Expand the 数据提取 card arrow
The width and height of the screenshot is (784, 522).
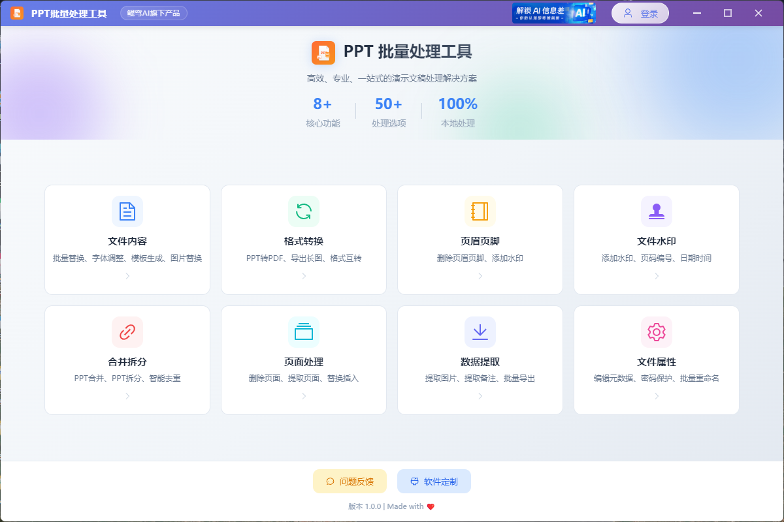coord(480,397)
